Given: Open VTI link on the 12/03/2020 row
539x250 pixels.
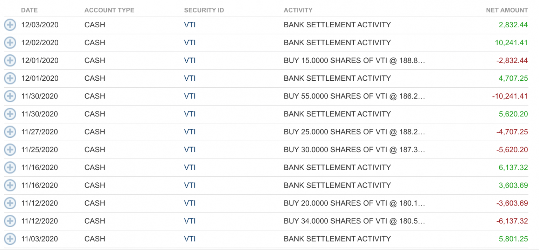Looking at the screenshot, I should [x=190, y=25].
